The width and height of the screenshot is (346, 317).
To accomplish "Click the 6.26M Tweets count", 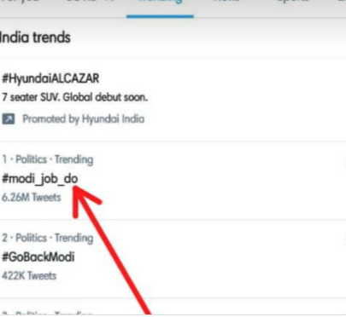I will pyautogui.click(x=32, y=198).
